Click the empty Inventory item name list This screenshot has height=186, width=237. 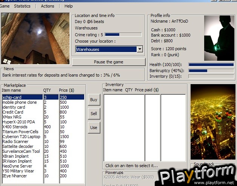[124, 128]
